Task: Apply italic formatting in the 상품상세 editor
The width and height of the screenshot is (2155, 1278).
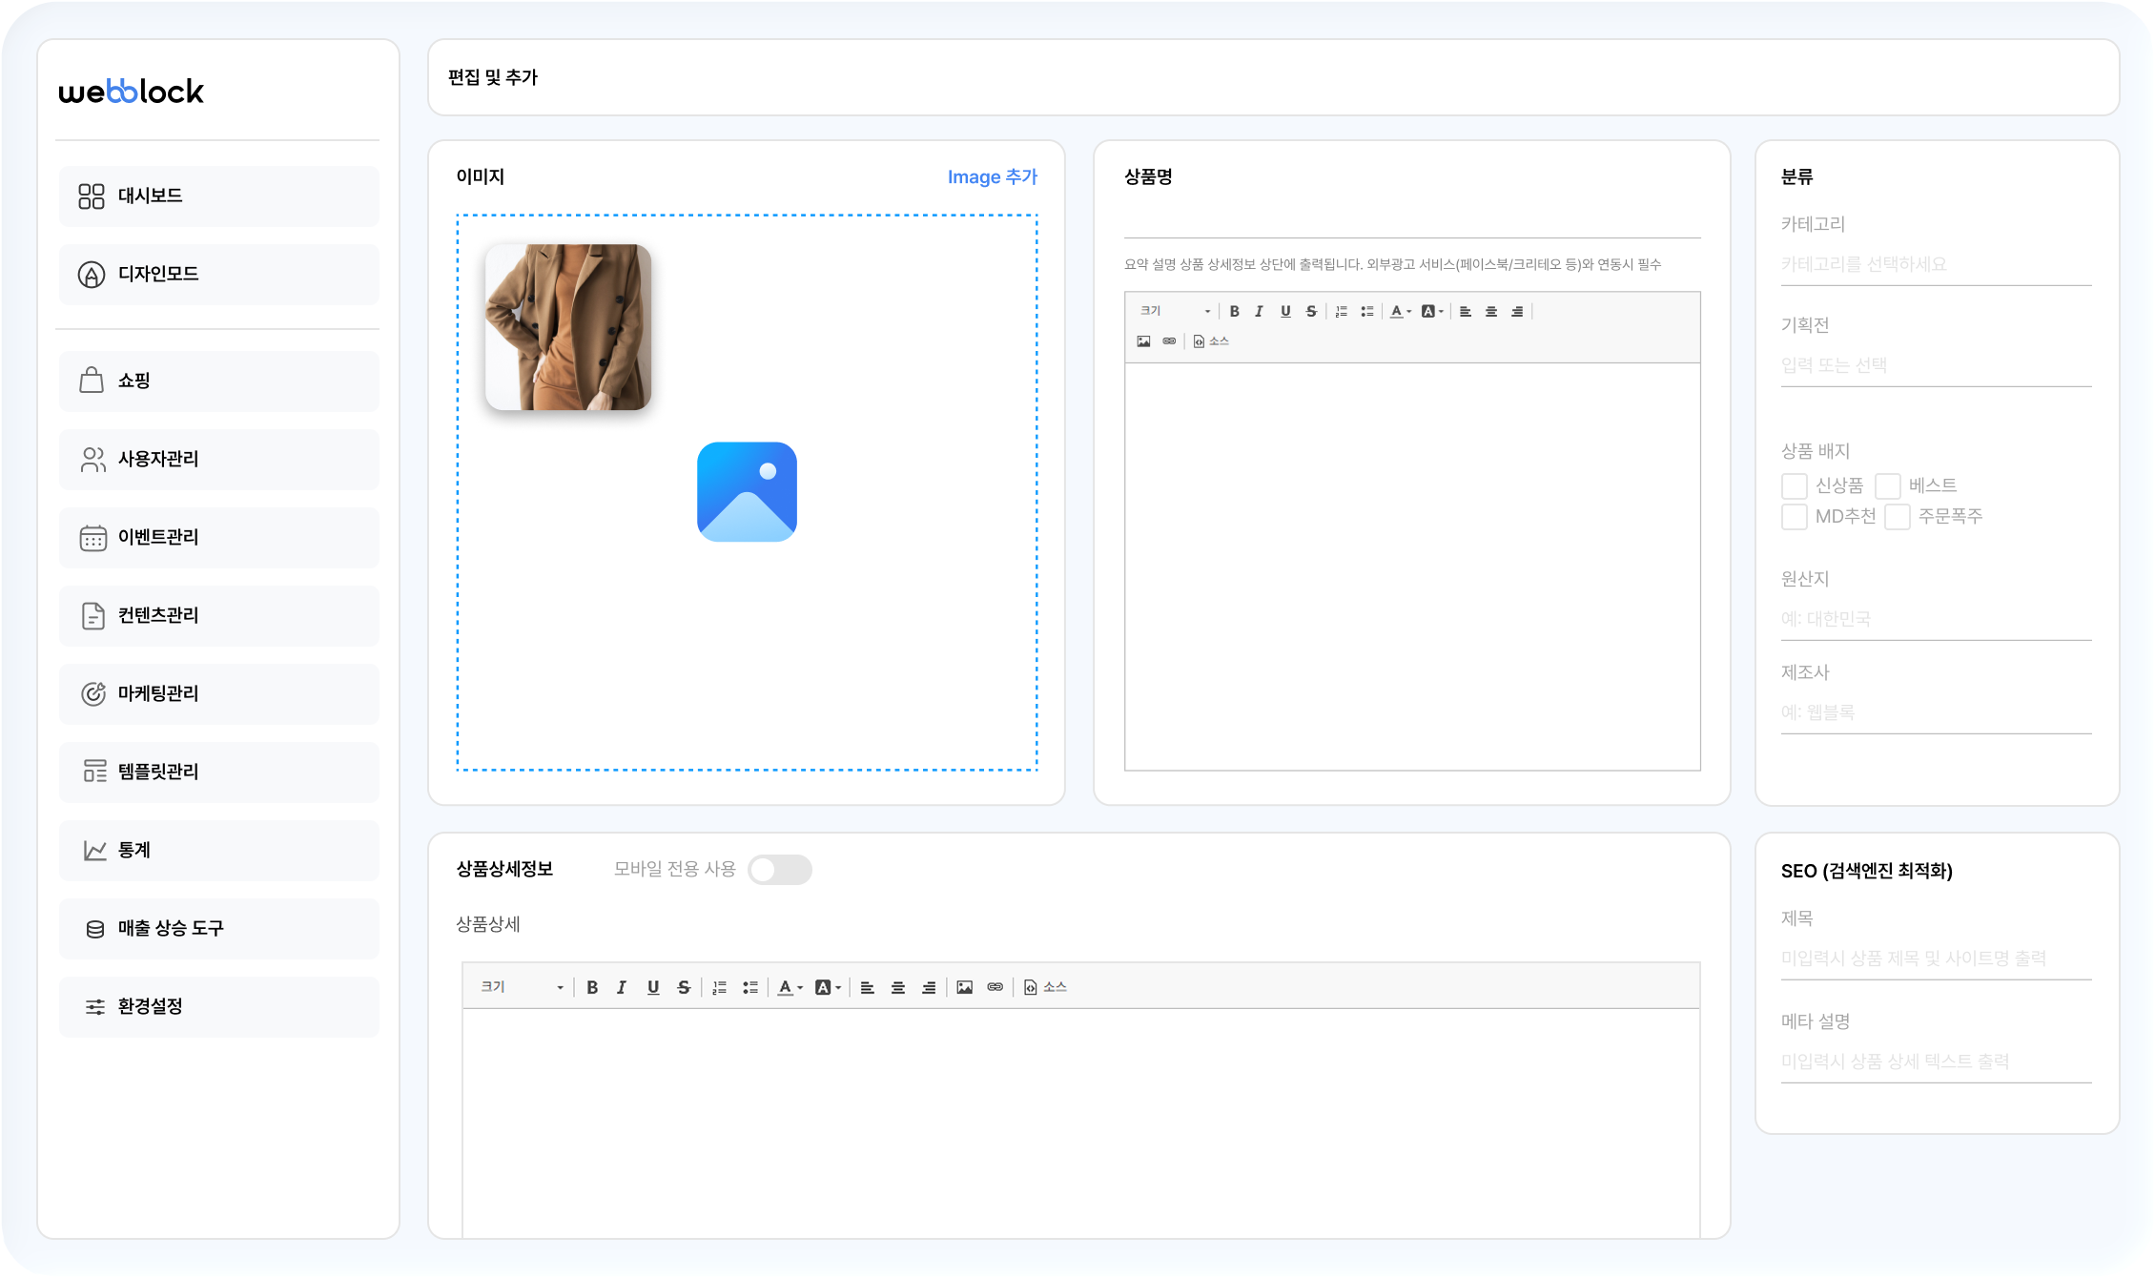Action: pyautogui.click(x=621, y=987)
